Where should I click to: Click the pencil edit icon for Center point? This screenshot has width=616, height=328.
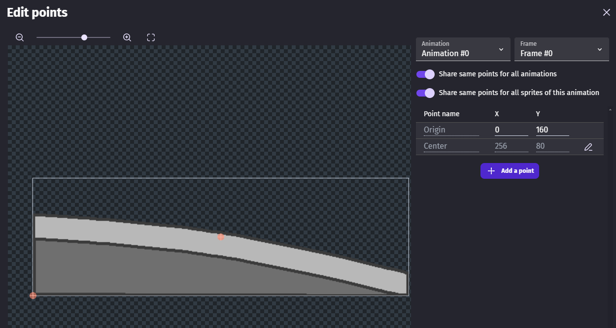tap(588, 147)
